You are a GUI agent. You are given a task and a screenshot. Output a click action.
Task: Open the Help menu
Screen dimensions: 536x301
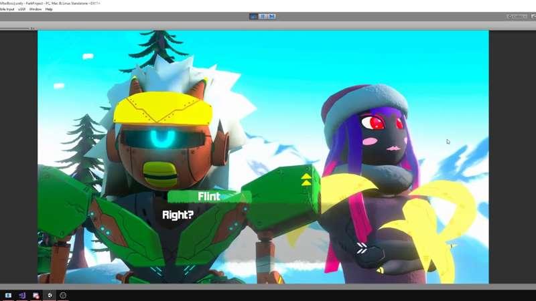pyautogui.click(x=49, y=9)
